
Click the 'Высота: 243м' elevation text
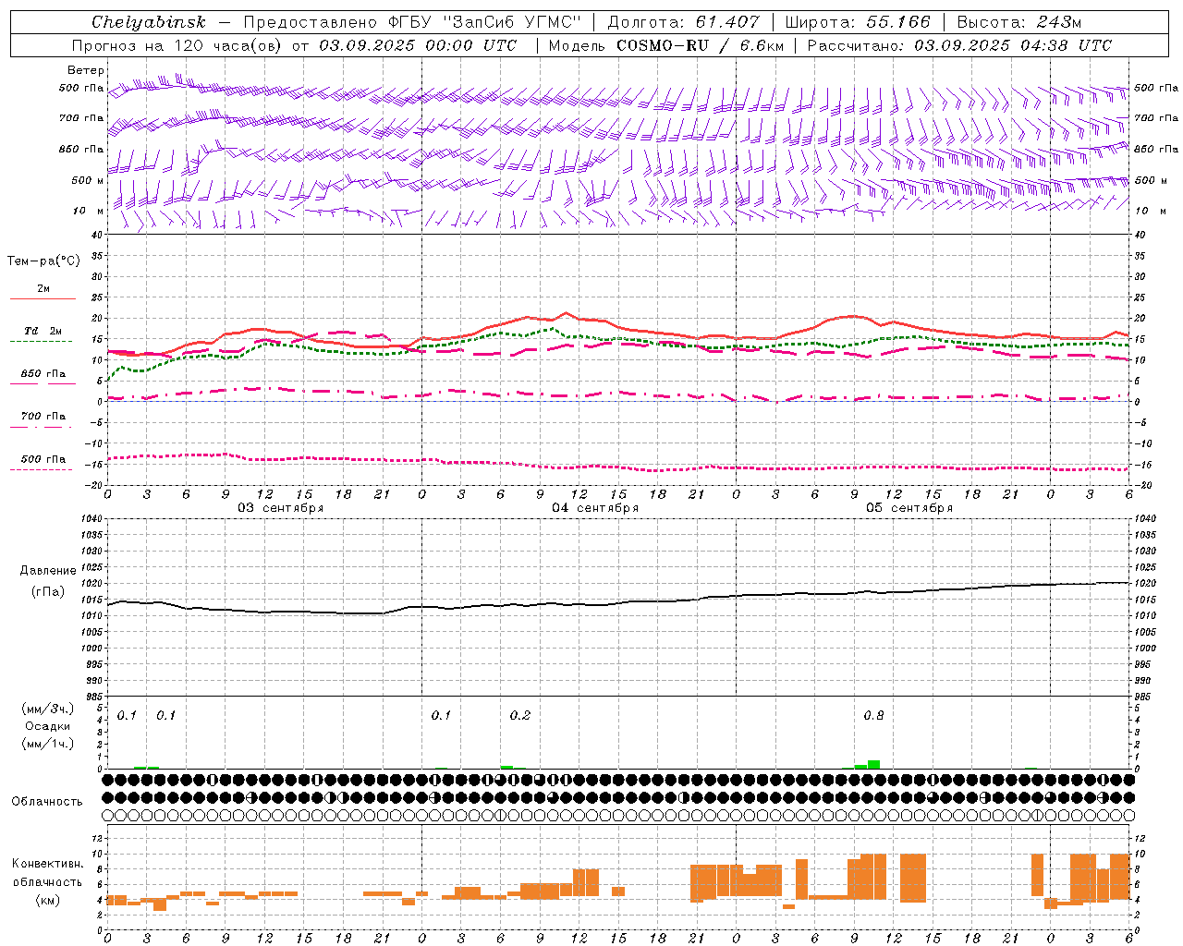point(1019,22)
